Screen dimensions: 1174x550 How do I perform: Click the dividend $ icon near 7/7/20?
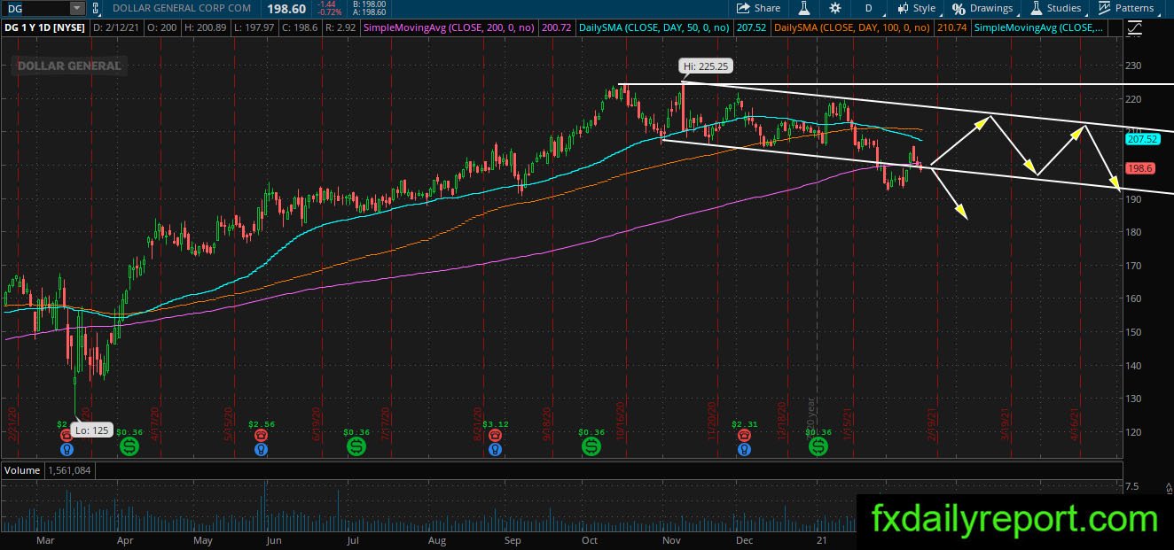(356, 447)
